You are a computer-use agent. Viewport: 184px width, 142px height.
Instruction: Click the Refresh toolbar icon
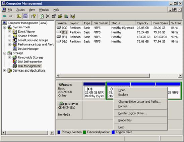(x=42, y=16)
